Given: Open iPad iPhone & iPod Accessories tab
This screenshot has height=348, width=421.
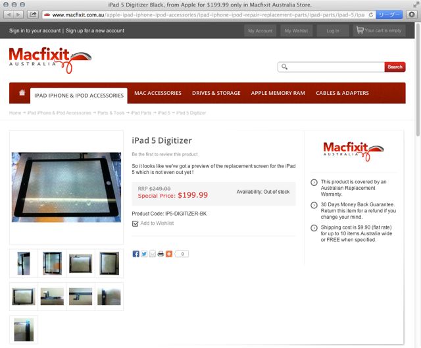Looking at the screenshot, I should [x=79, y=96].
